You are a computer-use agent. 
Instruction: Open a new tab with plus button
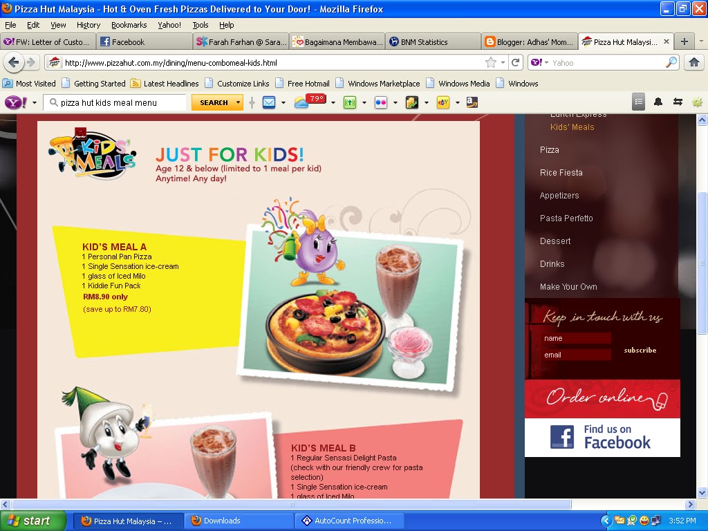(x=684, y=41)
